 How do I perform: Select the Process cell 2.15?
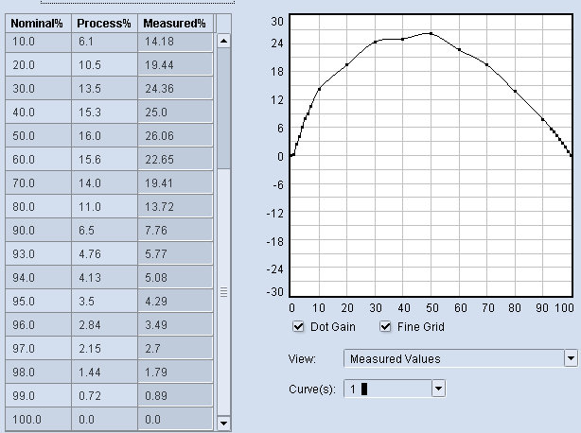[104, 349]
